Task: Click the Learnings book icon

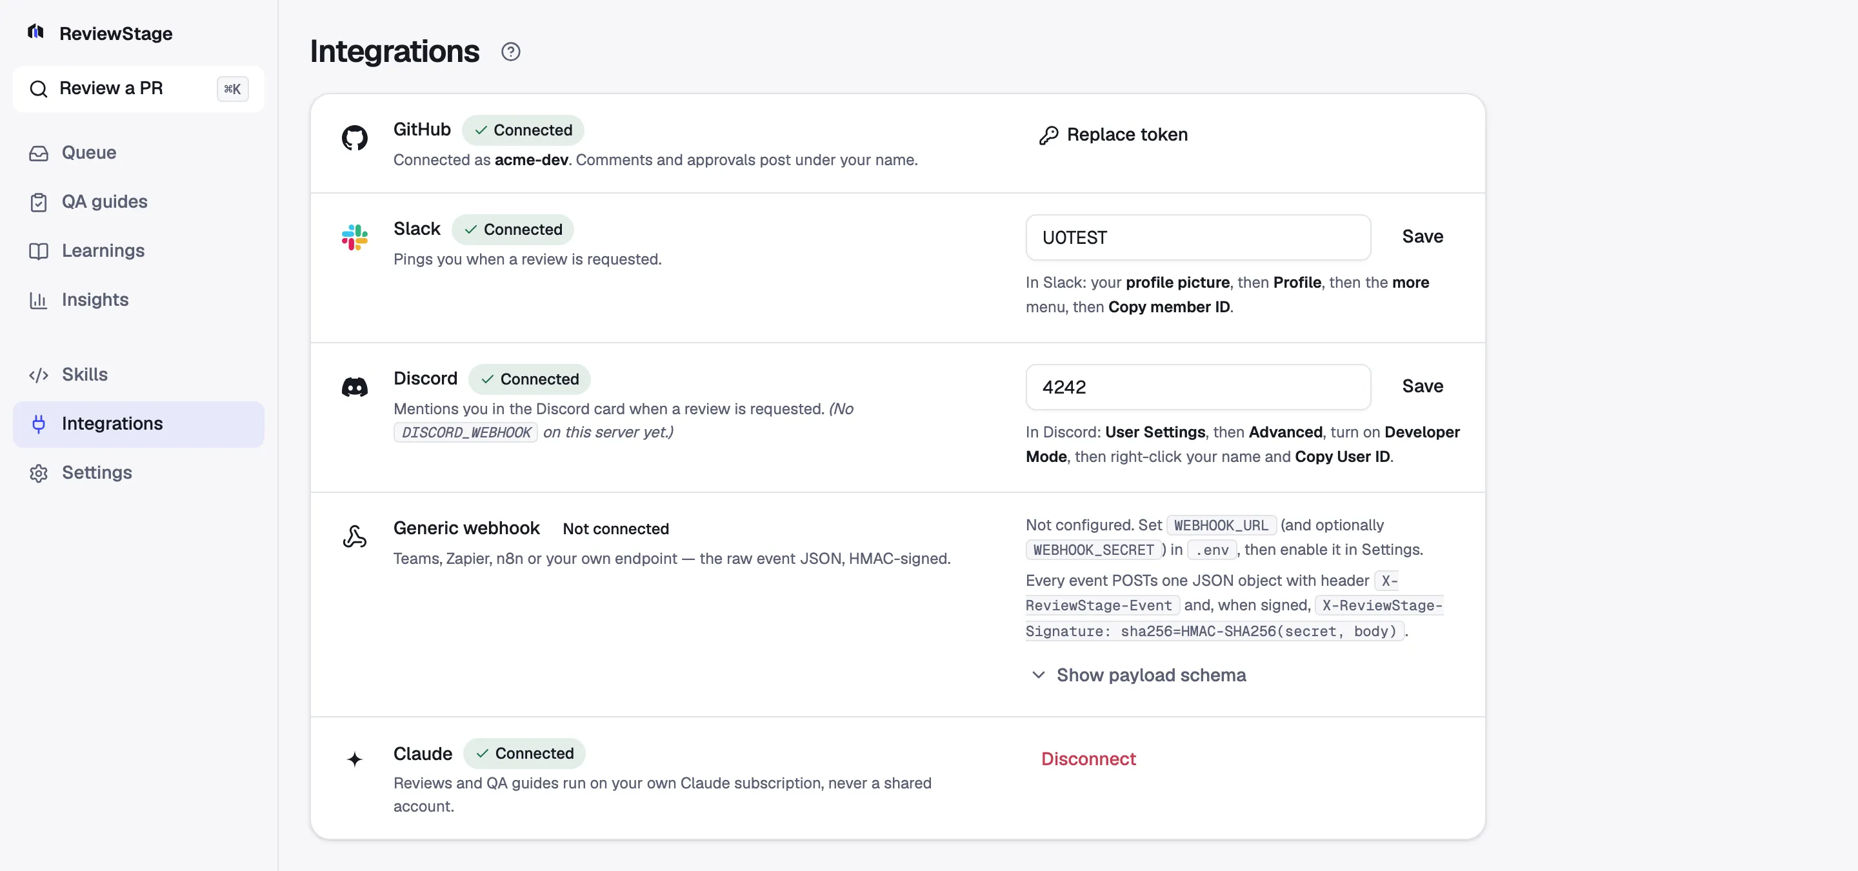Action: click(x=38, y=251)
